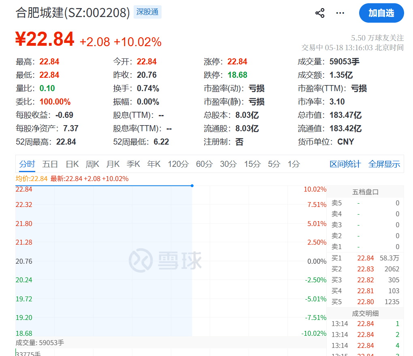Screen dimensions: 413x356
Task: Click the 10.02% axis label on chart
Action: pos(315,189)
